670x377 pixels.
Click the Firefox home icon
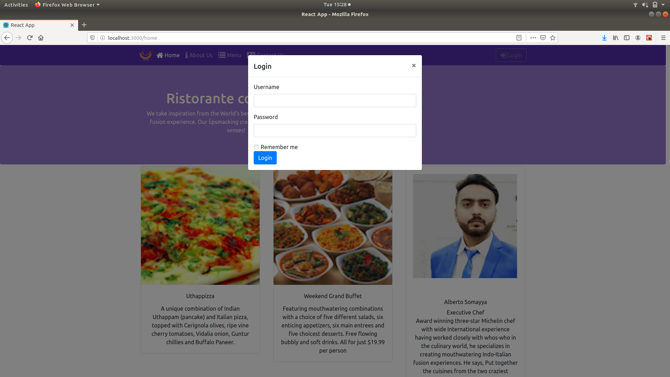41,38
